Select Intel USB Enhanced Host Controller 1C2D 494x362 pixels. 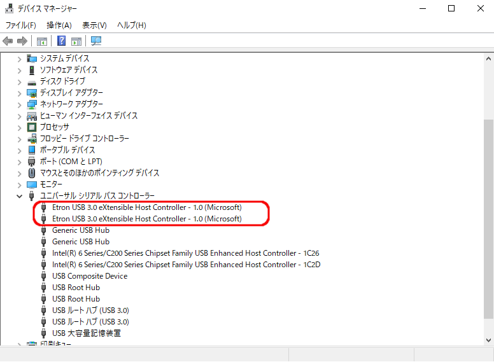coord(186,265)
